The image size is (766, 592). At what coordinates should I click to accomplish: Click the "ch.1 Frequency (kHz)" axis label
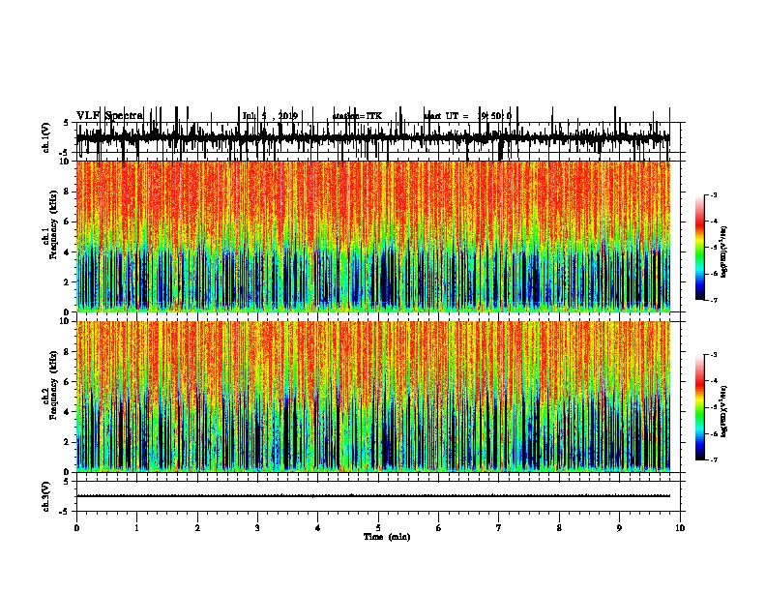click(x=50, y=224)
